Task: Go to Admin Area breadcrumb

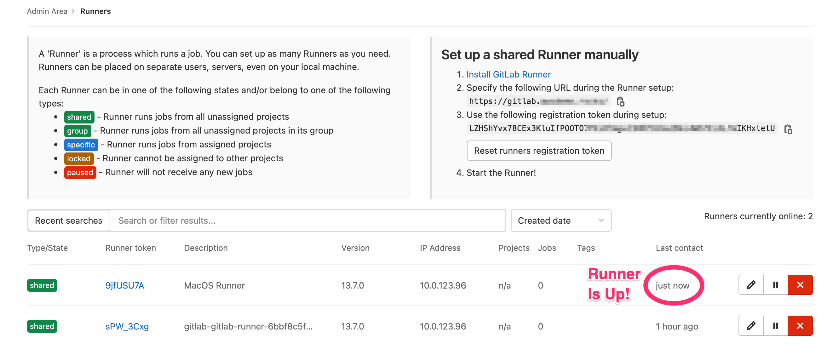Action: pyautogui.click(x=47, y=11)
